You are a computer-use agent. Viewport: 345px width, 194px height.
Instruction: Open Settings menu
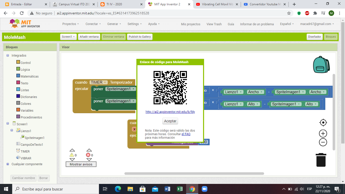[x=134, y=24]
